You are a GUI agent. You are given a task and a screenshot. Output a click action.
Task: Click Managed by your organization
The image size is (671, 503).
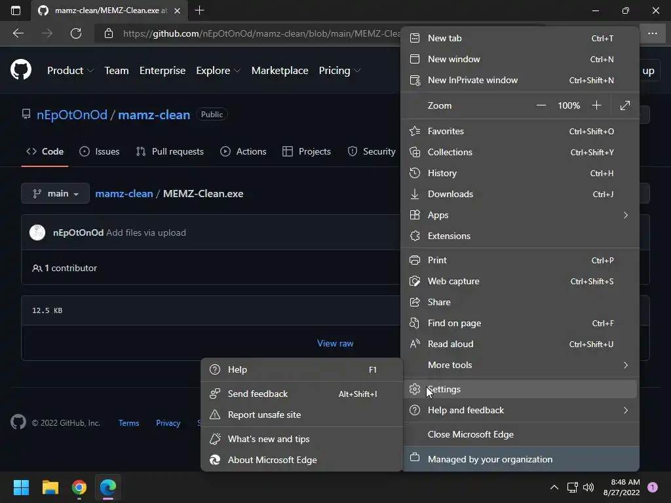pos(520,459)
